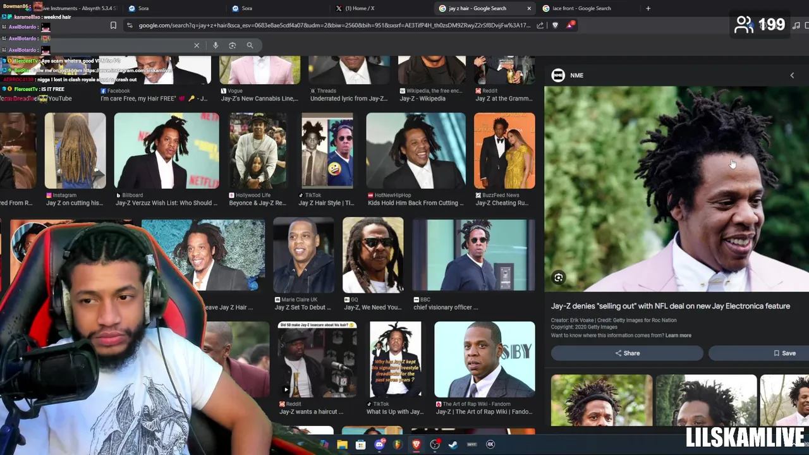This screenshot has width=809, height=455.
Task: Start voice search with microphone icon
Action: [x=216, y=45]
